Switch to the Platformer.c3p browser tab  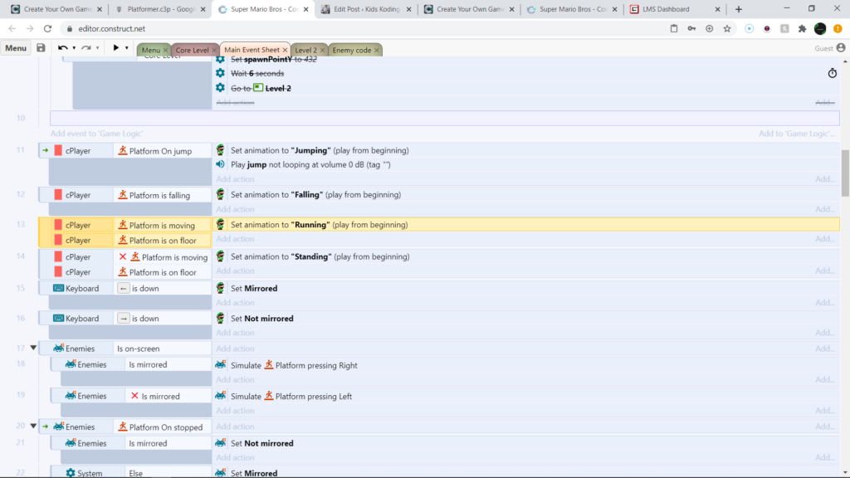(x=160, y=9)
